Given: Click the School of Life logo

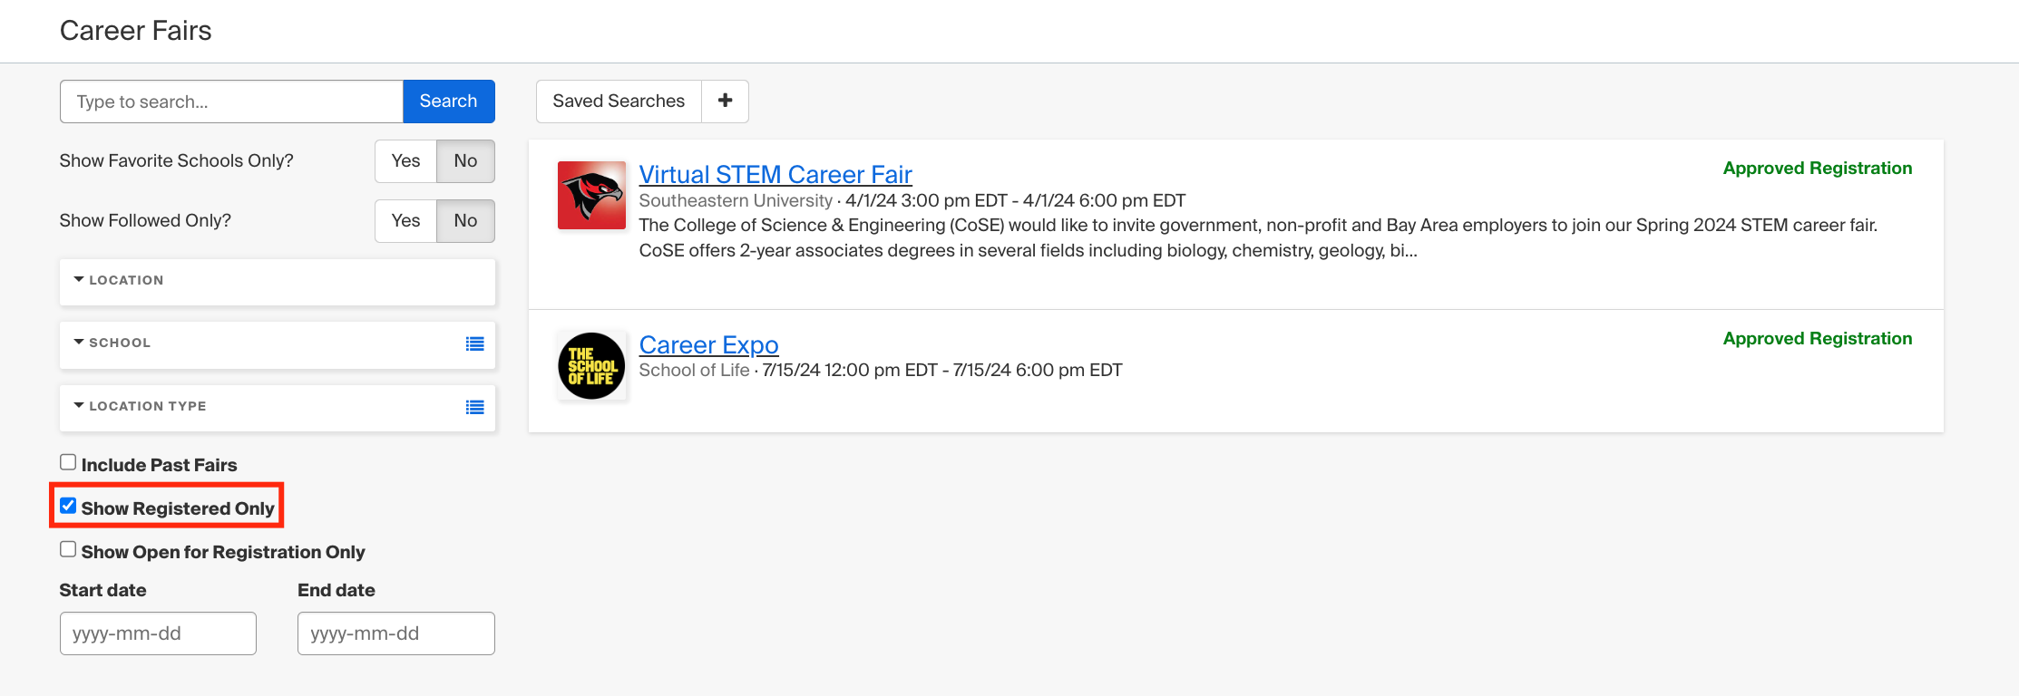Looking at the screenshot, I should point(590,365).
